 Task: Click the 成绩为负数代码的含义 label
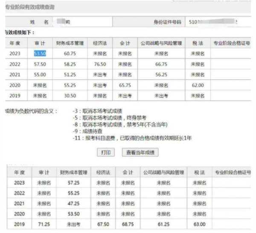click(31, 111)
